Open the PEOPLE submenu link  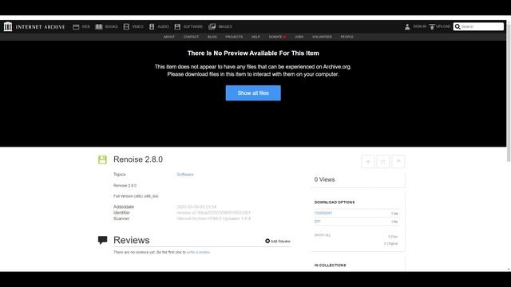pyautogui.click(x=347, y=37)
